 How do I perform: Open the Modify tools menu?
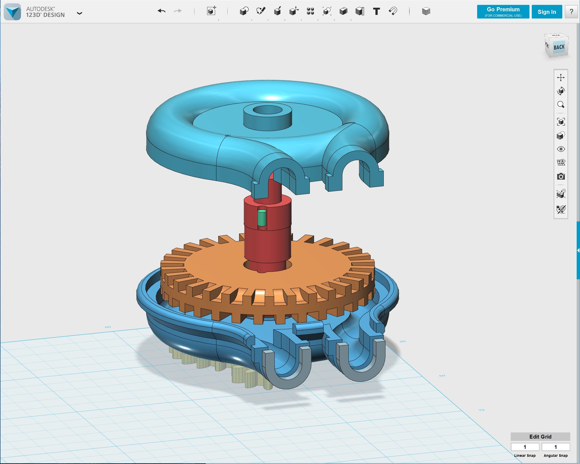click(294, 11)
